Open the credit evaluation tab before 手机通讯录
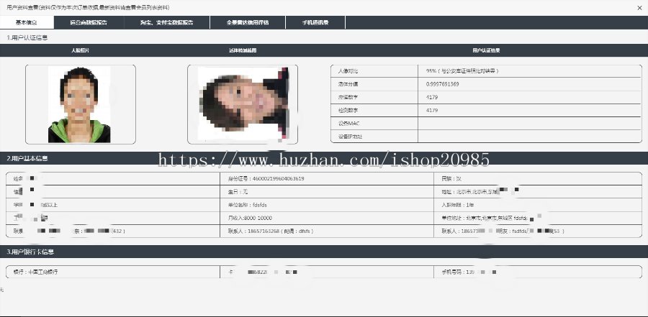This screenshot has width=648, height=317. [248, 23]
